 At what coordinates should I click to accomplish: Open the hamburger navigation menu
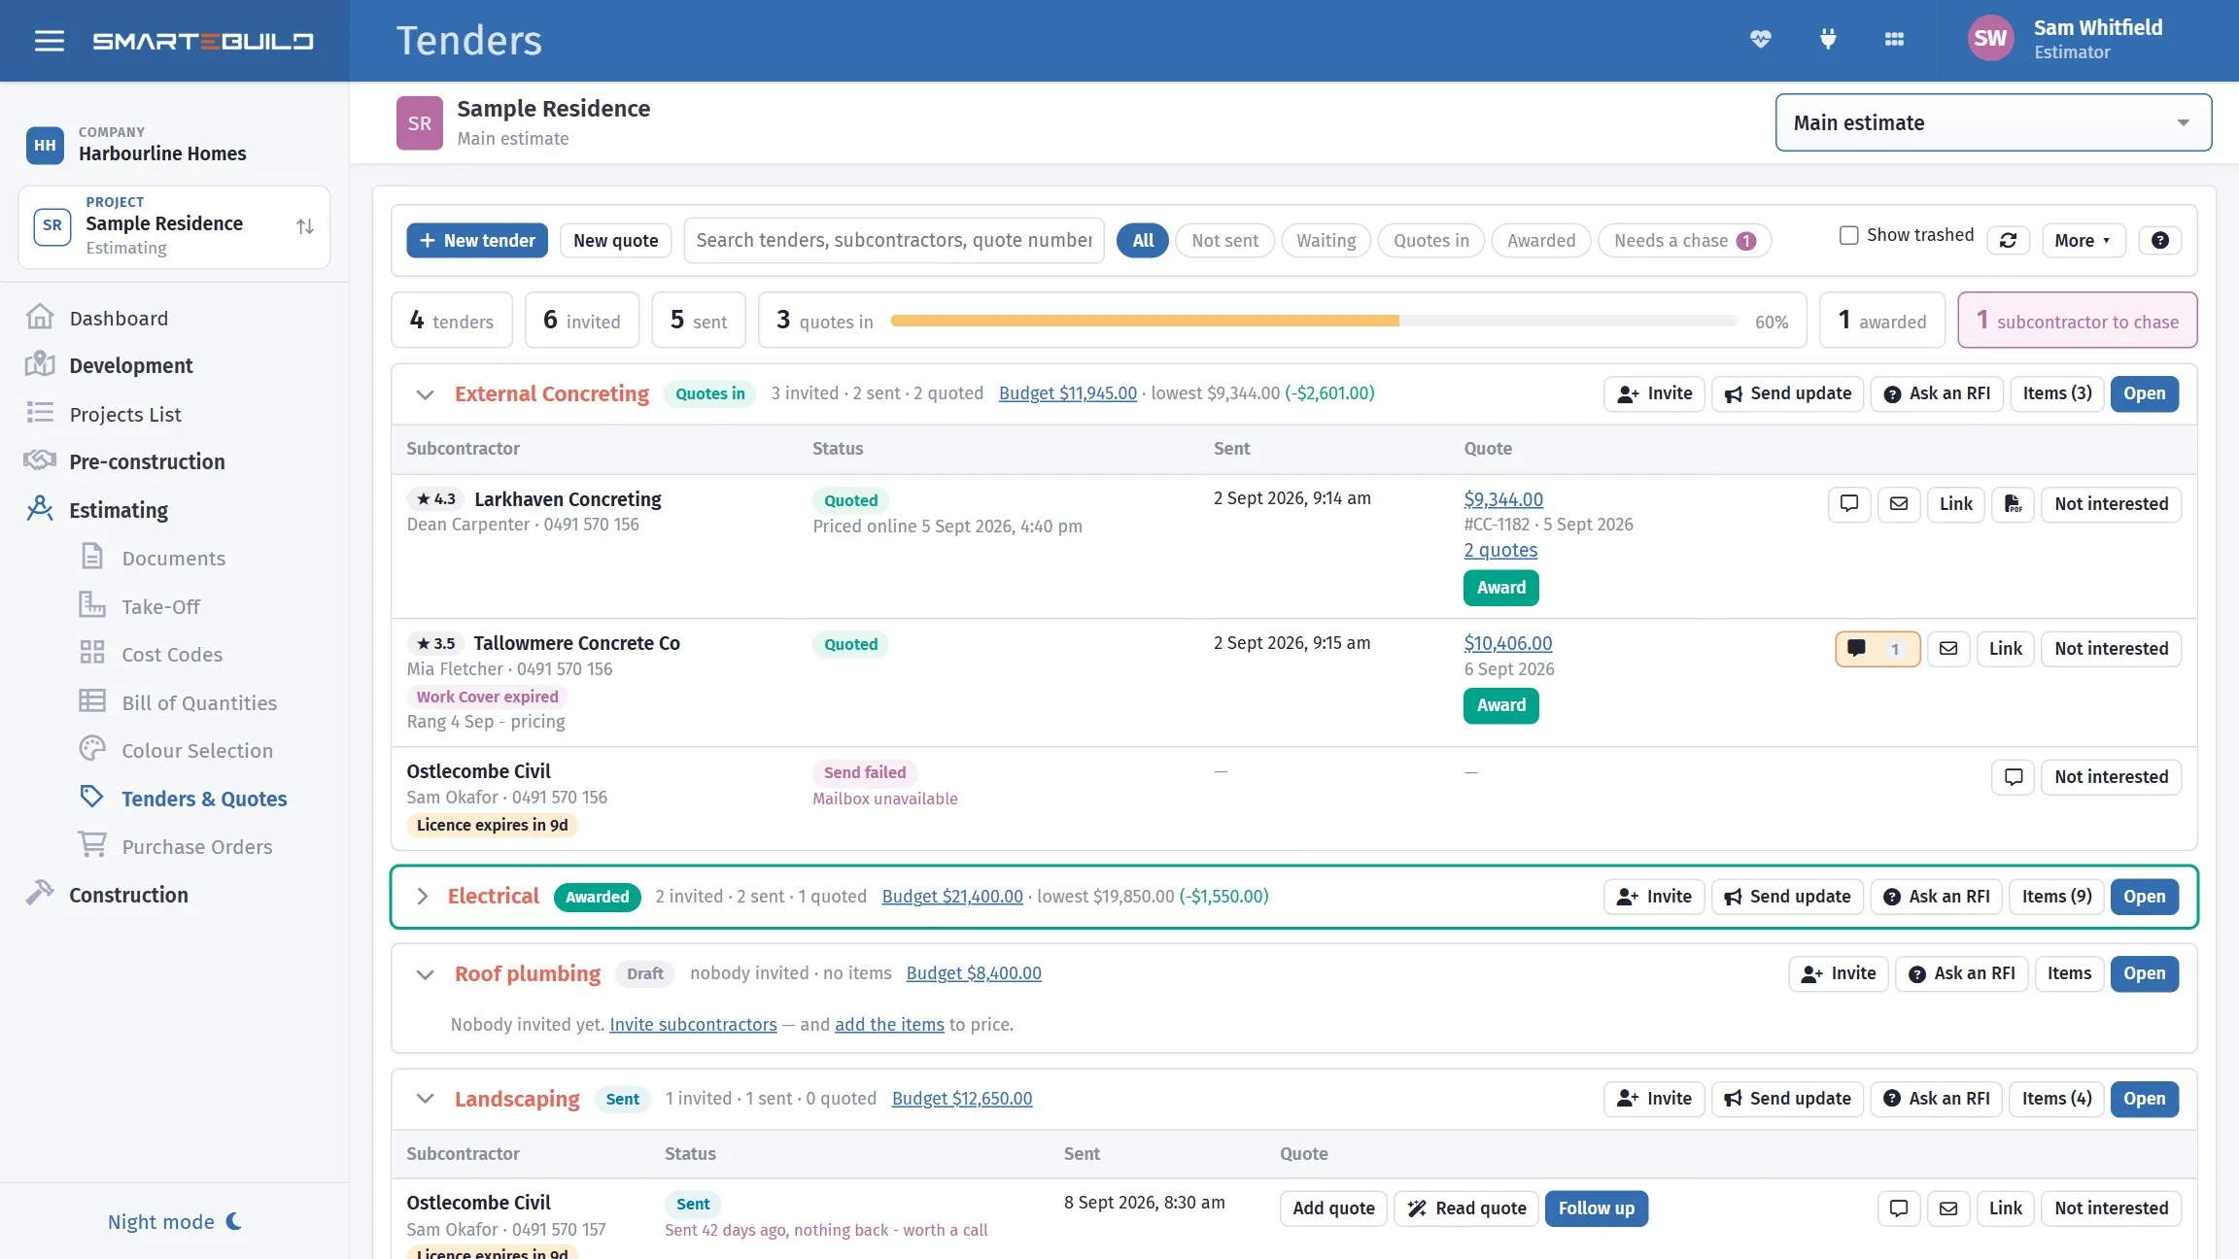point(49,41)
